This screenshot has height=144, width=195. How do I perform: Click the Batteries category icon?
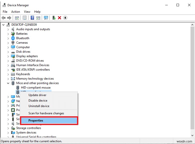pos(13,34)
